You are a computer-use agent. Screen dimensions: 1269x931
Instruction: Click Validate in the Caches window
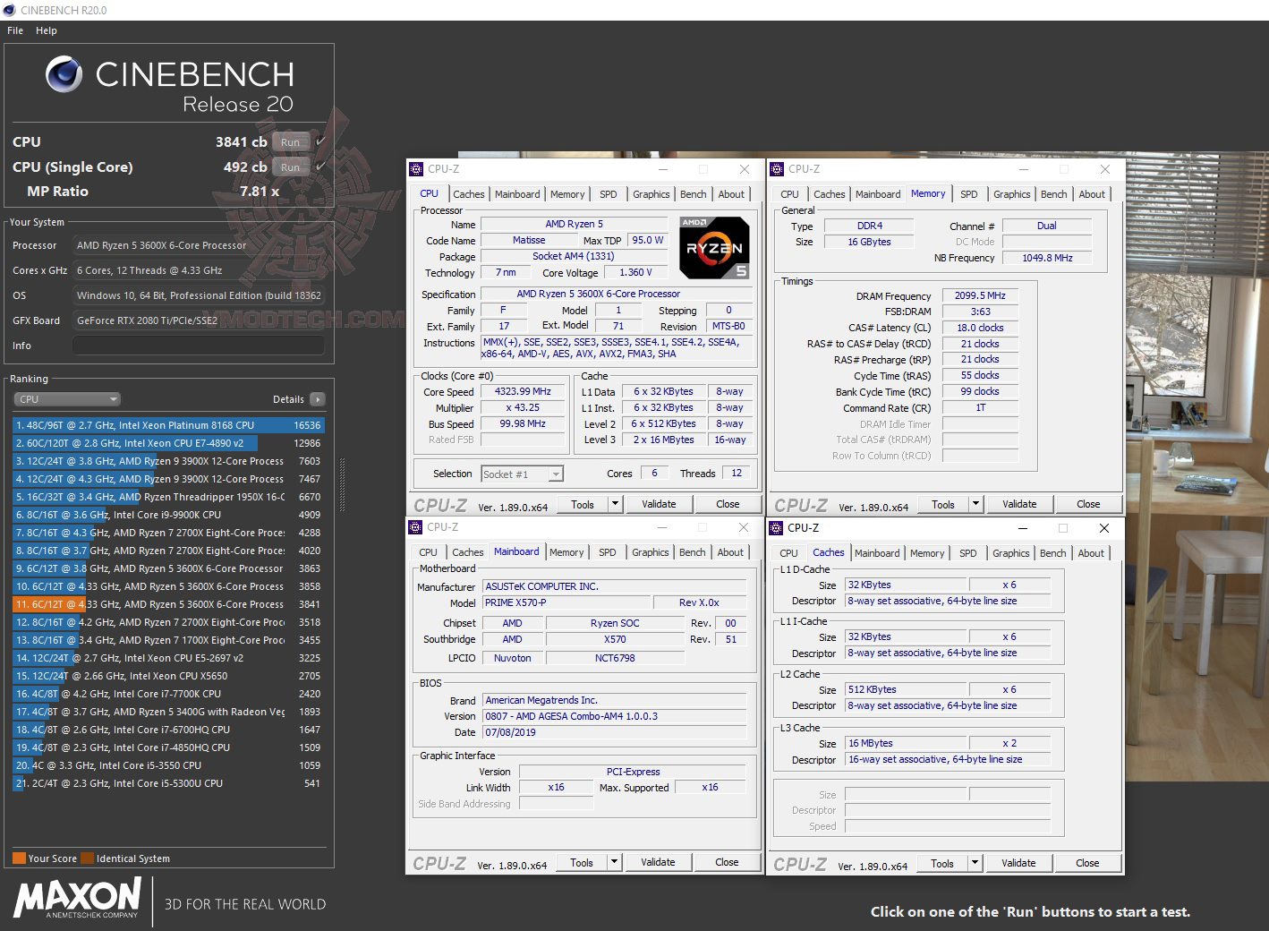(x=1018, y=863)
